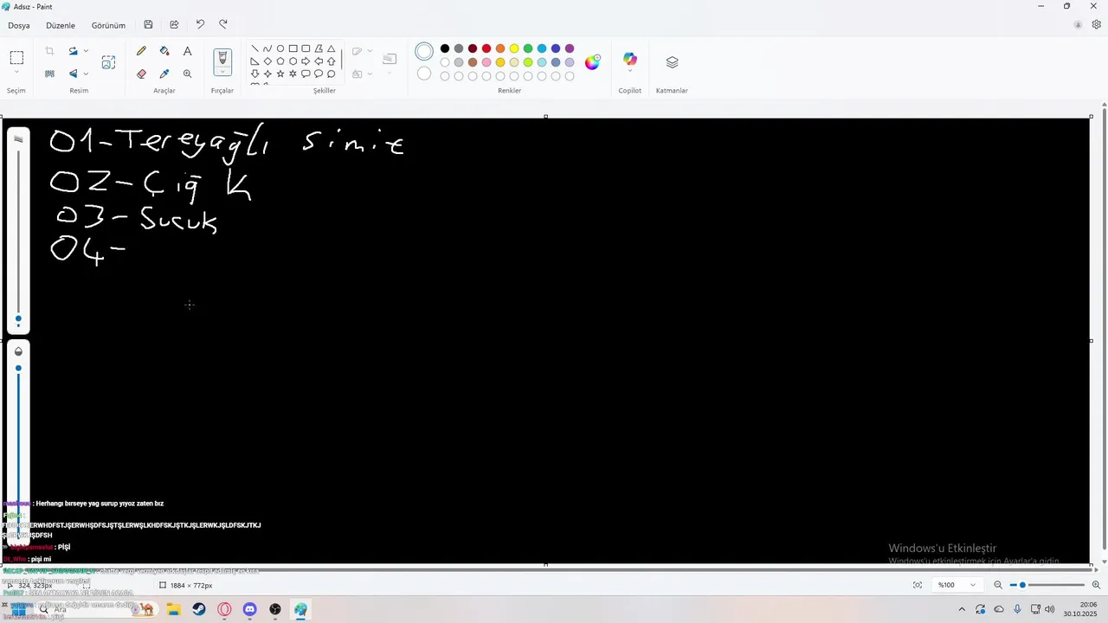
Task: Expand the Flip options arrow
Action: click(x=86, y=74)
